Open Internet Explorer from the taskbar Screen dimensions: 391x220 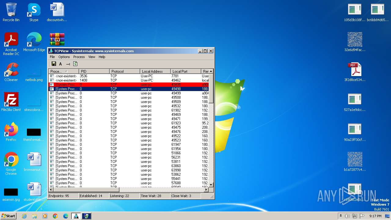click(x=24, y=216)
